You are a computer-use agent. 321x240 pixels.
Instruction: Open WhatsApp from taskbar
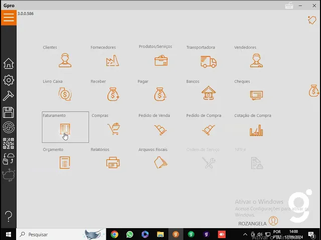[x=129, y=234]
